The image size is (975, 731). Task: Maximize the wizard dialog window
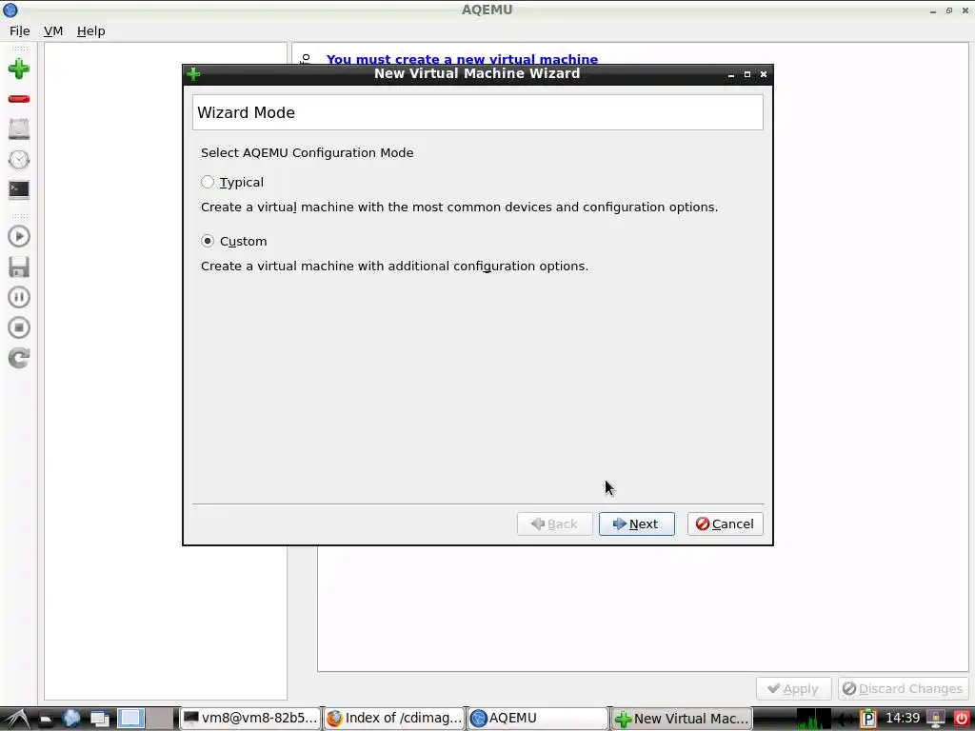click(x=747, y=74)
